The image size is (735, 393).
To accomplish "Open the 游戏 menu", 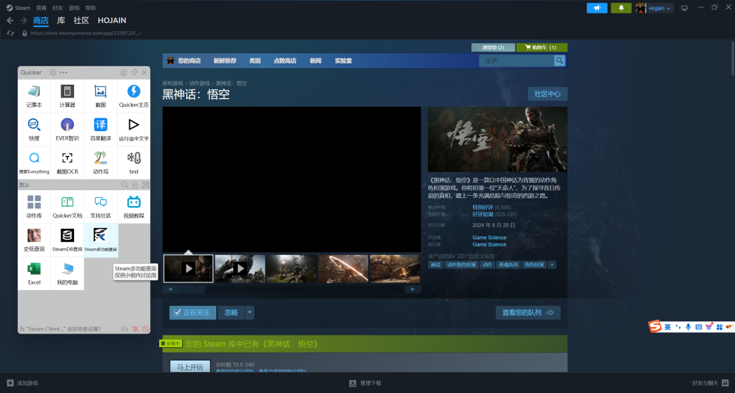I will (74, 8).
